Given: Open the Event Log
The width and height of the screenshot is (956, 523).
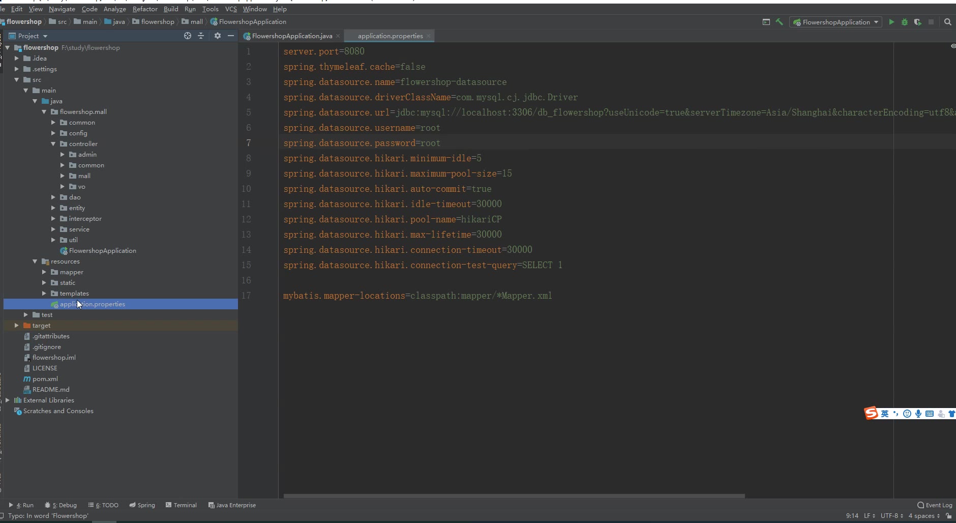Looking at the screenshot, I should click(x=935, y=505).
